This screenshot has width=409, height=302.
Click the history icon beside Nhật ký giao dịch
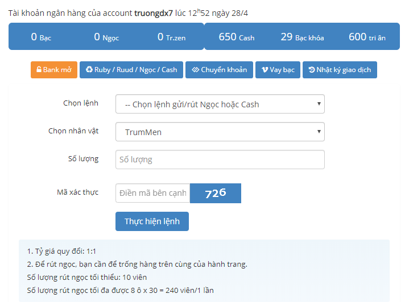coord(311,70)
